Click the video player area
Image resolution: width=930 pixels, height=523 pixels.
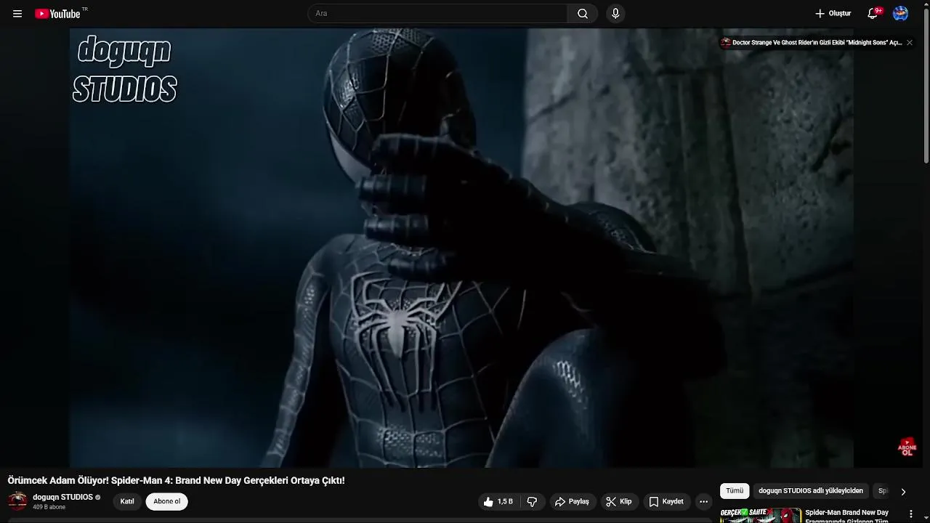pyautogui.click(x=461, y=248)
